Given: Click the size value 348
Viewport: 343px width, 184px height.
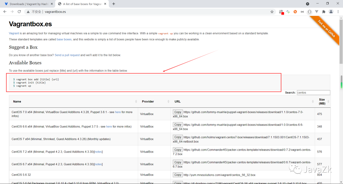Looking at the screenshot, I should 319,126.
